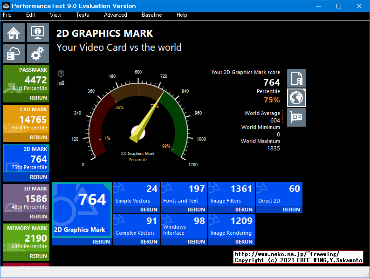Rerun the Direct 2D test

tap(291, 210)
